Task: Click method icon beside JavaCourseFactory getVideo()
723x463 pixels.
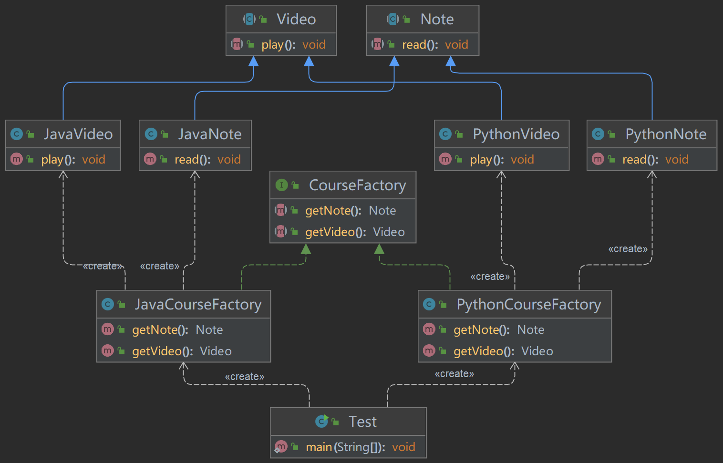Action: click(108, 350)
